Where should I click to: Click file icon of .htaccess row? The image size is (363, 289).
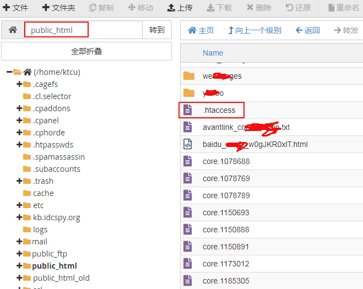pos(188,110)
